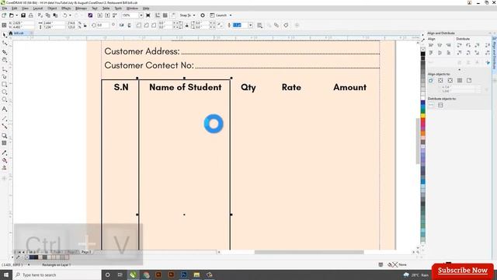Open the zoom level dropdown

coord(141,16)
